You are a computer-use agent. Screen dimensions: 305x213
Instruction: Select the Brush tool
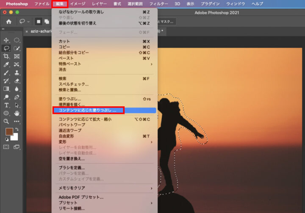click(x=6, y=73)
